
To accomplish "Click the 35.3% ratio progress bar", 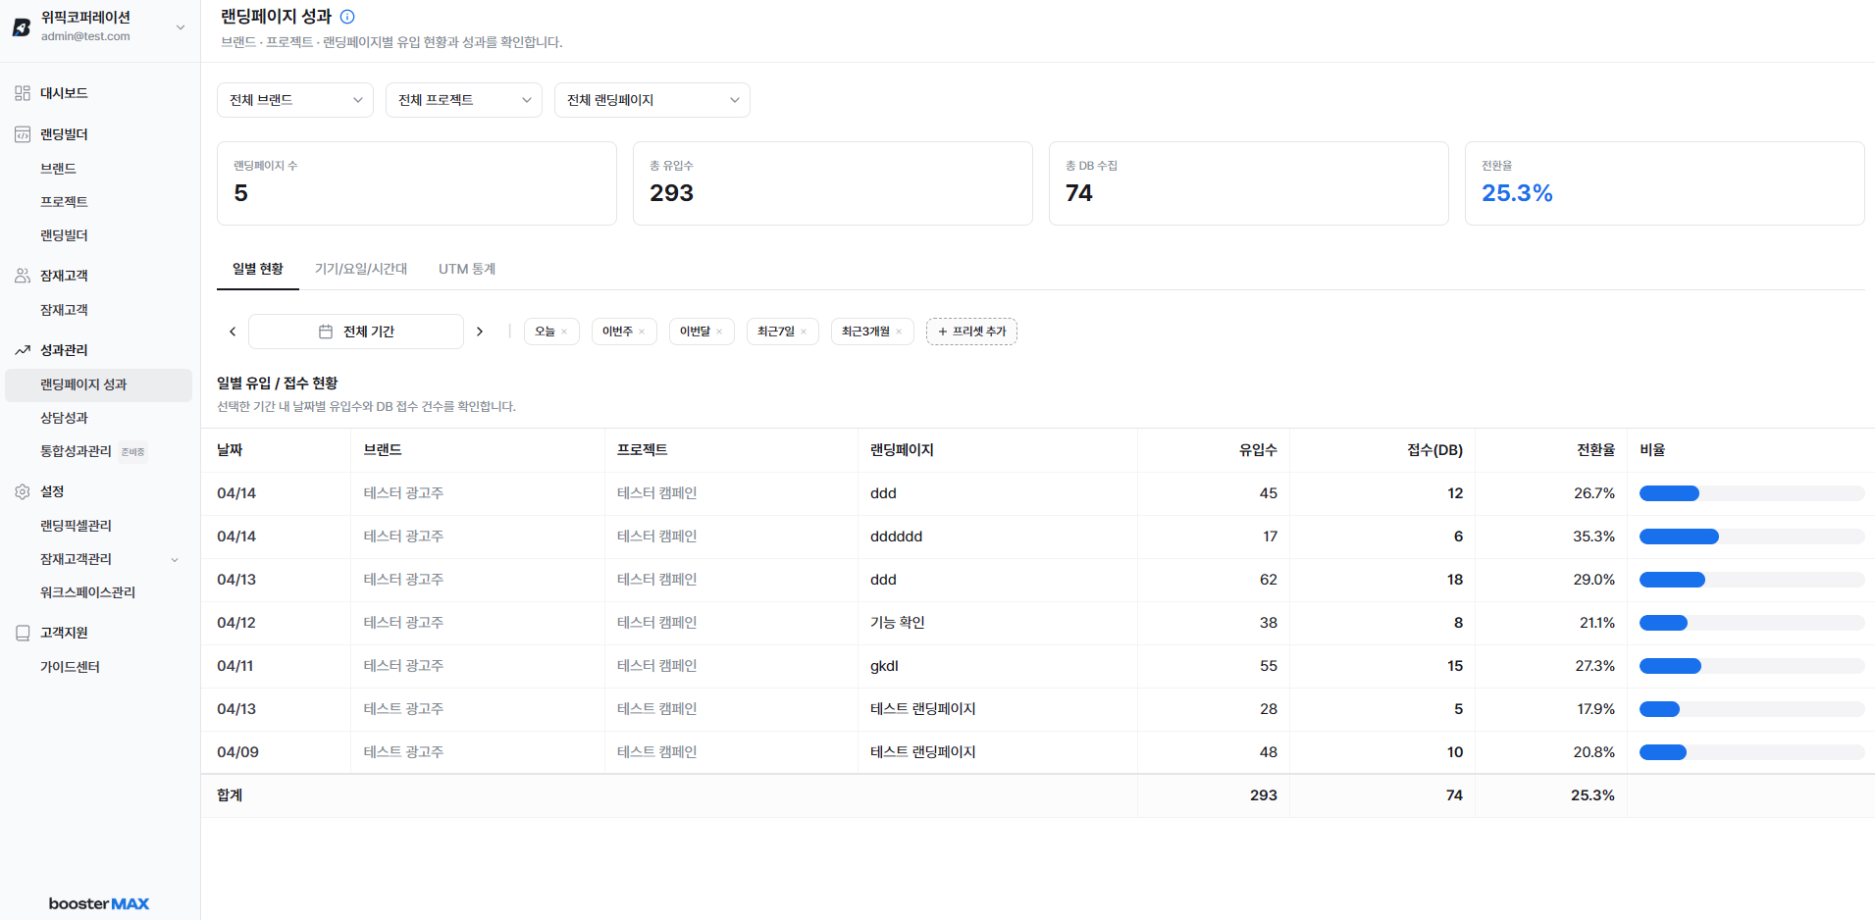I will point(1751,537).
